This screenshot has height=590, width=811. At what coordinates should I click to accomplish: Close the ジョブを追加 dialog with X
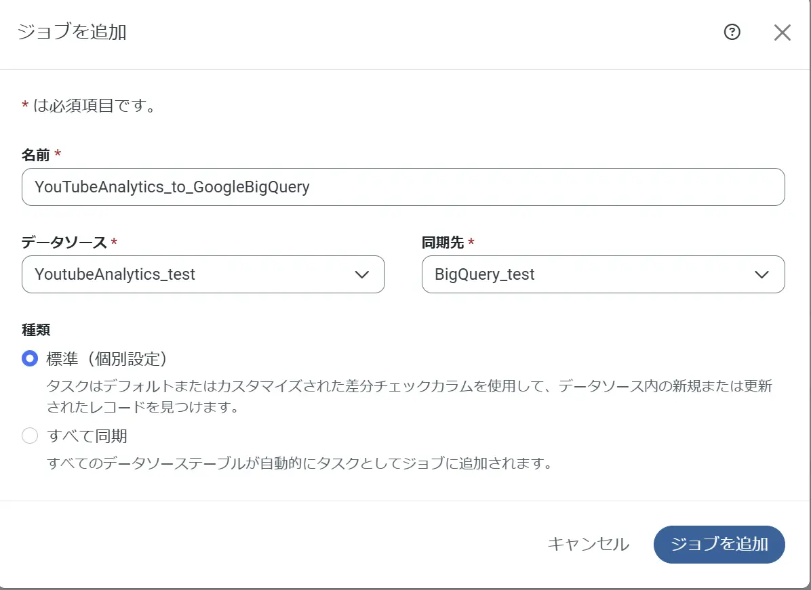pyautogui.click(x=782, y=33)
